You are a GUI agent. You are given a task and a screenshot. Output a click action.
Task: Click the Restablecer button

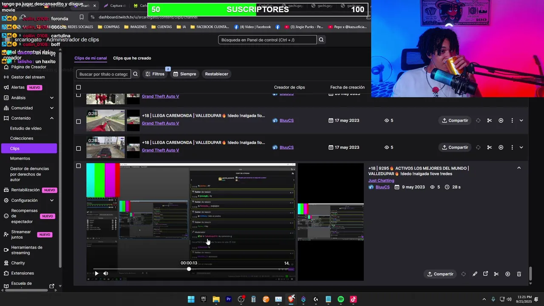pos(217,74)
